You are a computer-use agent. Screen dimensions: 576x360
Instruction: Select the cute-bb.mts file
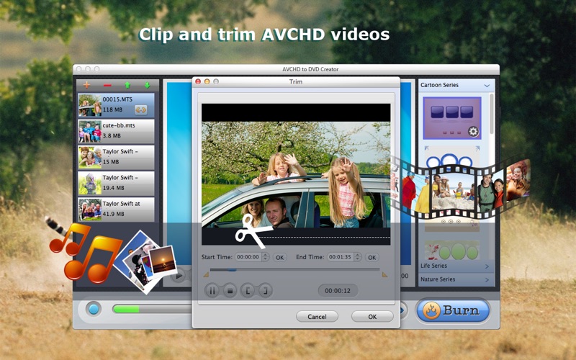[x=116, y=131]
